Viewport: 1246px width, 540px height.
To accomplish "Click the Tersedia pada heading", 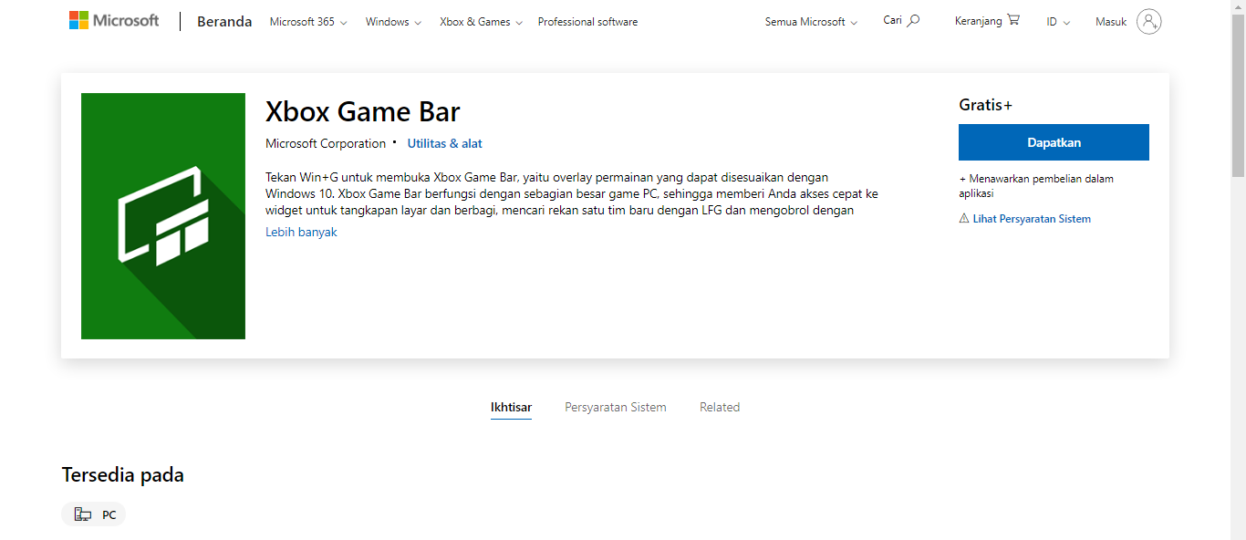I will 123,475.
